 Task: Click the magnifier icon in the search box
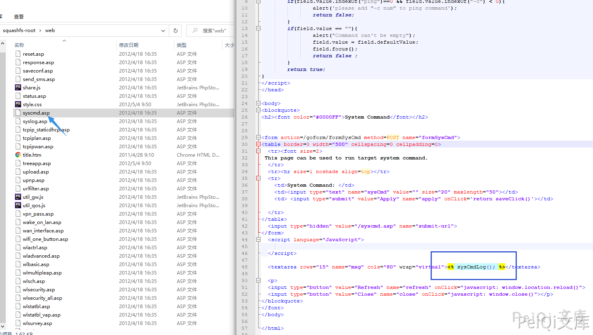(195, 30)
